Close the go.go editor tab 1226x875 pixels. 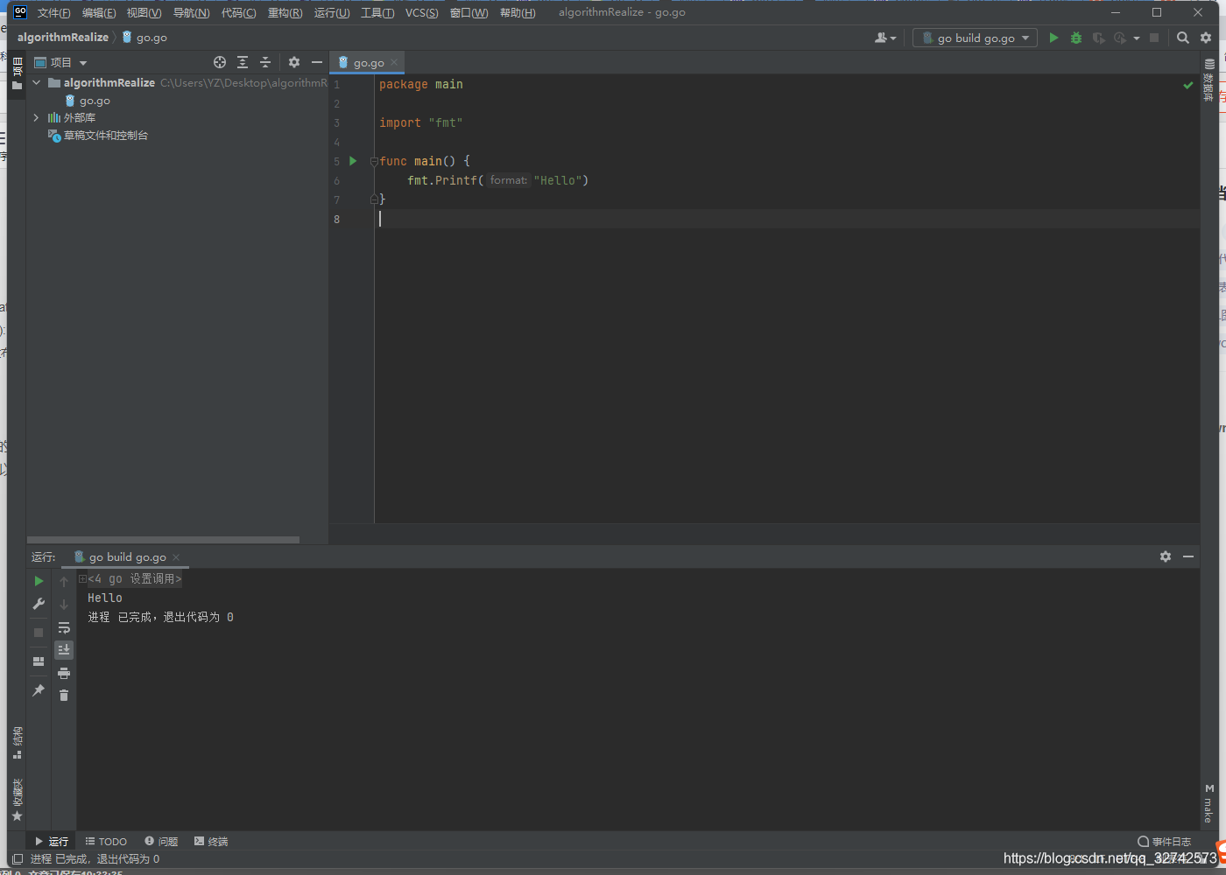(x=394, y=62)
